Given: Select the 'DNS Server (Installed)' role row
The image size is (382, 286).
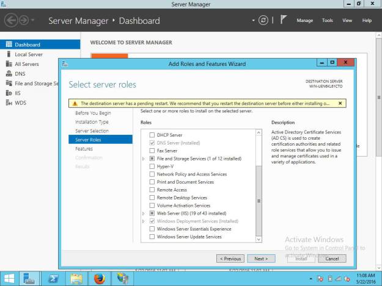Looking at the screenshot, I should (x=178, y=143).
